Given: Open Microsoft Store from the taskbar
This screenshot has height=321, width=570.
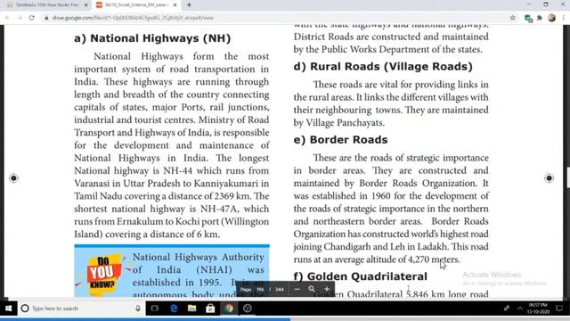Looking at the screenshot, I should tap(210, 309).
